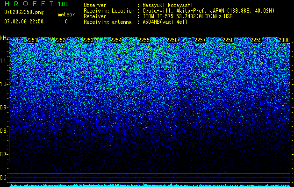Click the A504HB(yagi 4el) antenna text
Viewport: 294px width, 187px height.
[165, 22]
